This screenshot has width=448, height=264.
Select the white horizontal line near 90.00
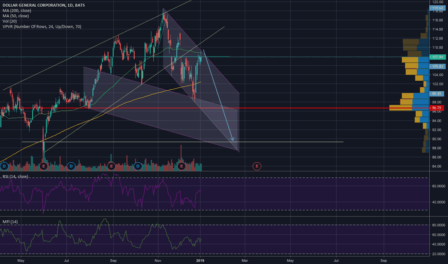[183, 142]
